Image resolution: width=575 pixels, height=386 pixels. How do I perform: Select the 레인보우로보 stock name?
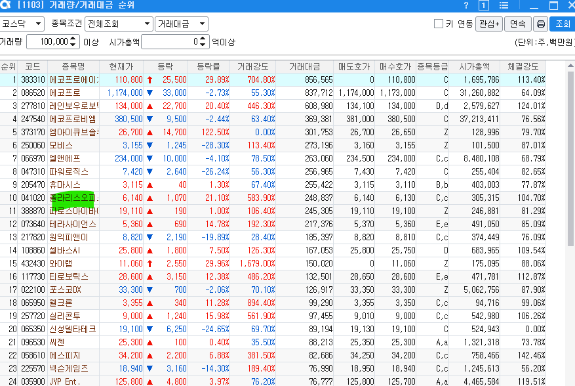pos(73,106)
